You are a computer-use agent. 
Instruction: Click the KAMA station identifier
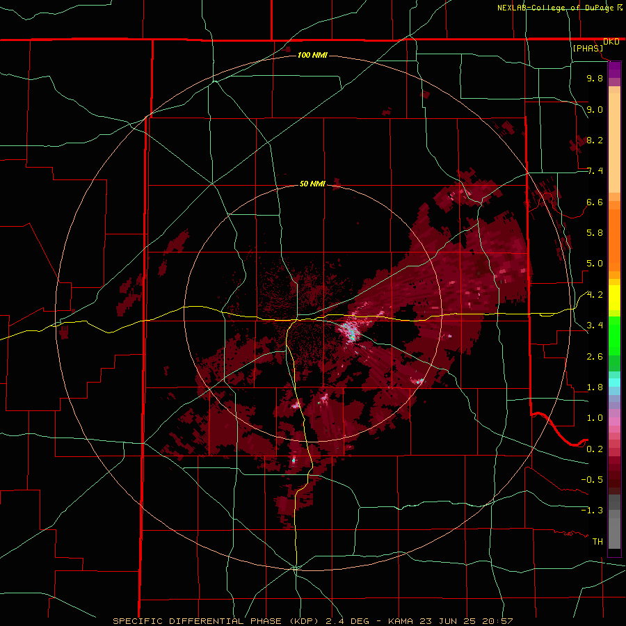[x=401, y=621]
